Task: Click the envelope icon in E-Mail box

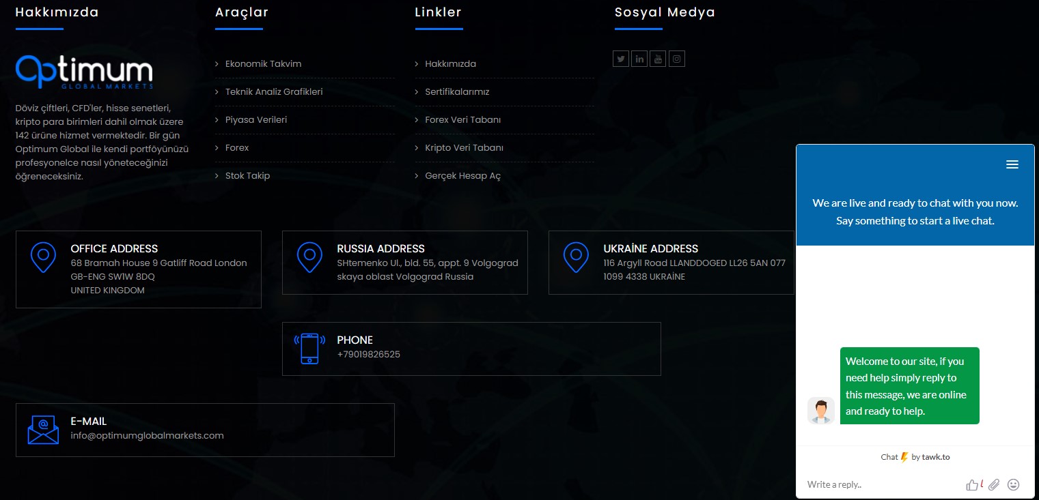Action: tap(43, 430)
